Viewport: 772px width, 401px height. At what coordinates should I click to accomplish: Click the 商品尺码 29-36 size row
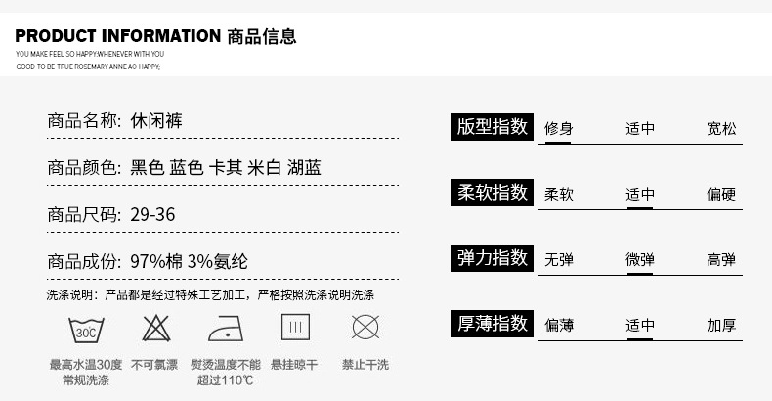pyautogui.click(x=111, y=215)
